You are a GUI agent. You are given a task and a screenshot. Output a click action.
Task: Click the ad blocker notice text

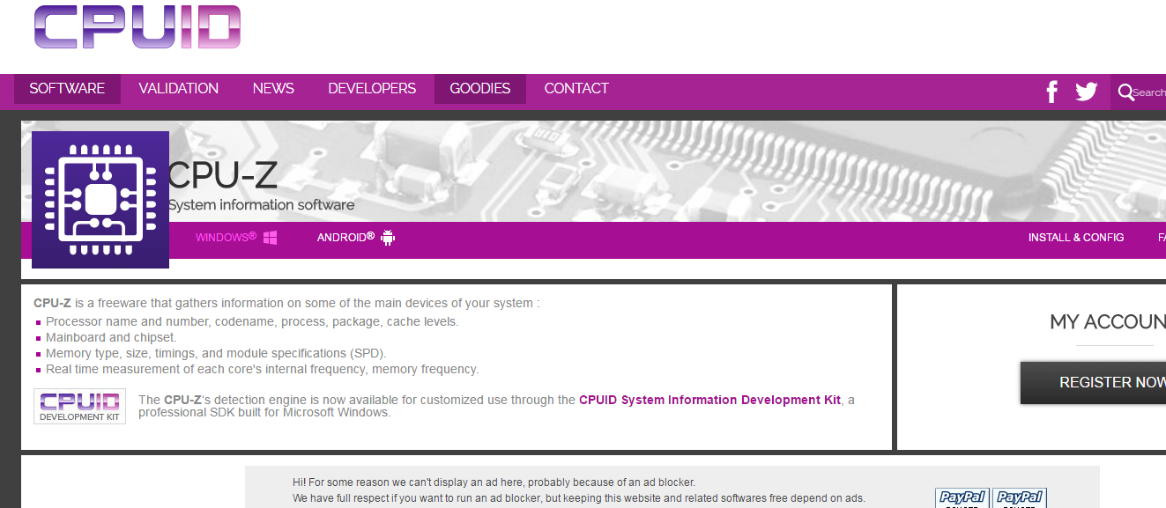579,490
